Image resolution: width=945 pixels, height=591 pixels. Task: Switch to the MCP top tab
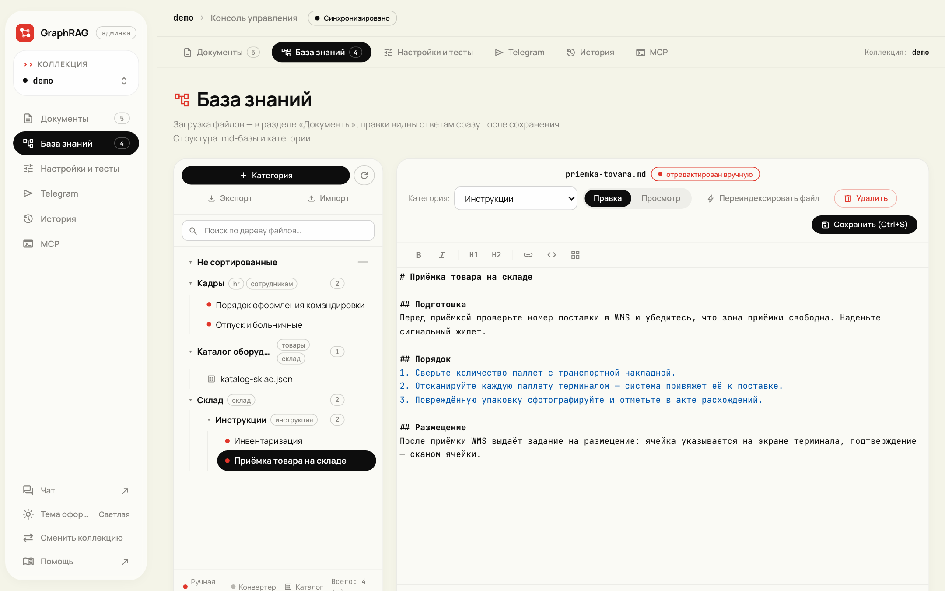pos(652,52)
